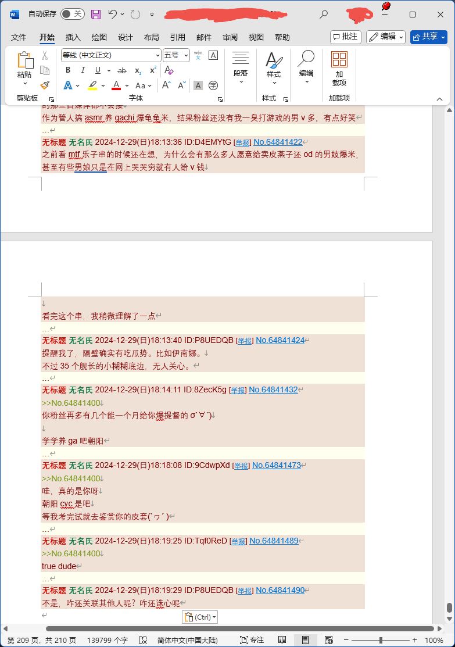Open the hyperlink No.64841432
The width and height of the screenshot is (455, 647).
pos(273,390)
